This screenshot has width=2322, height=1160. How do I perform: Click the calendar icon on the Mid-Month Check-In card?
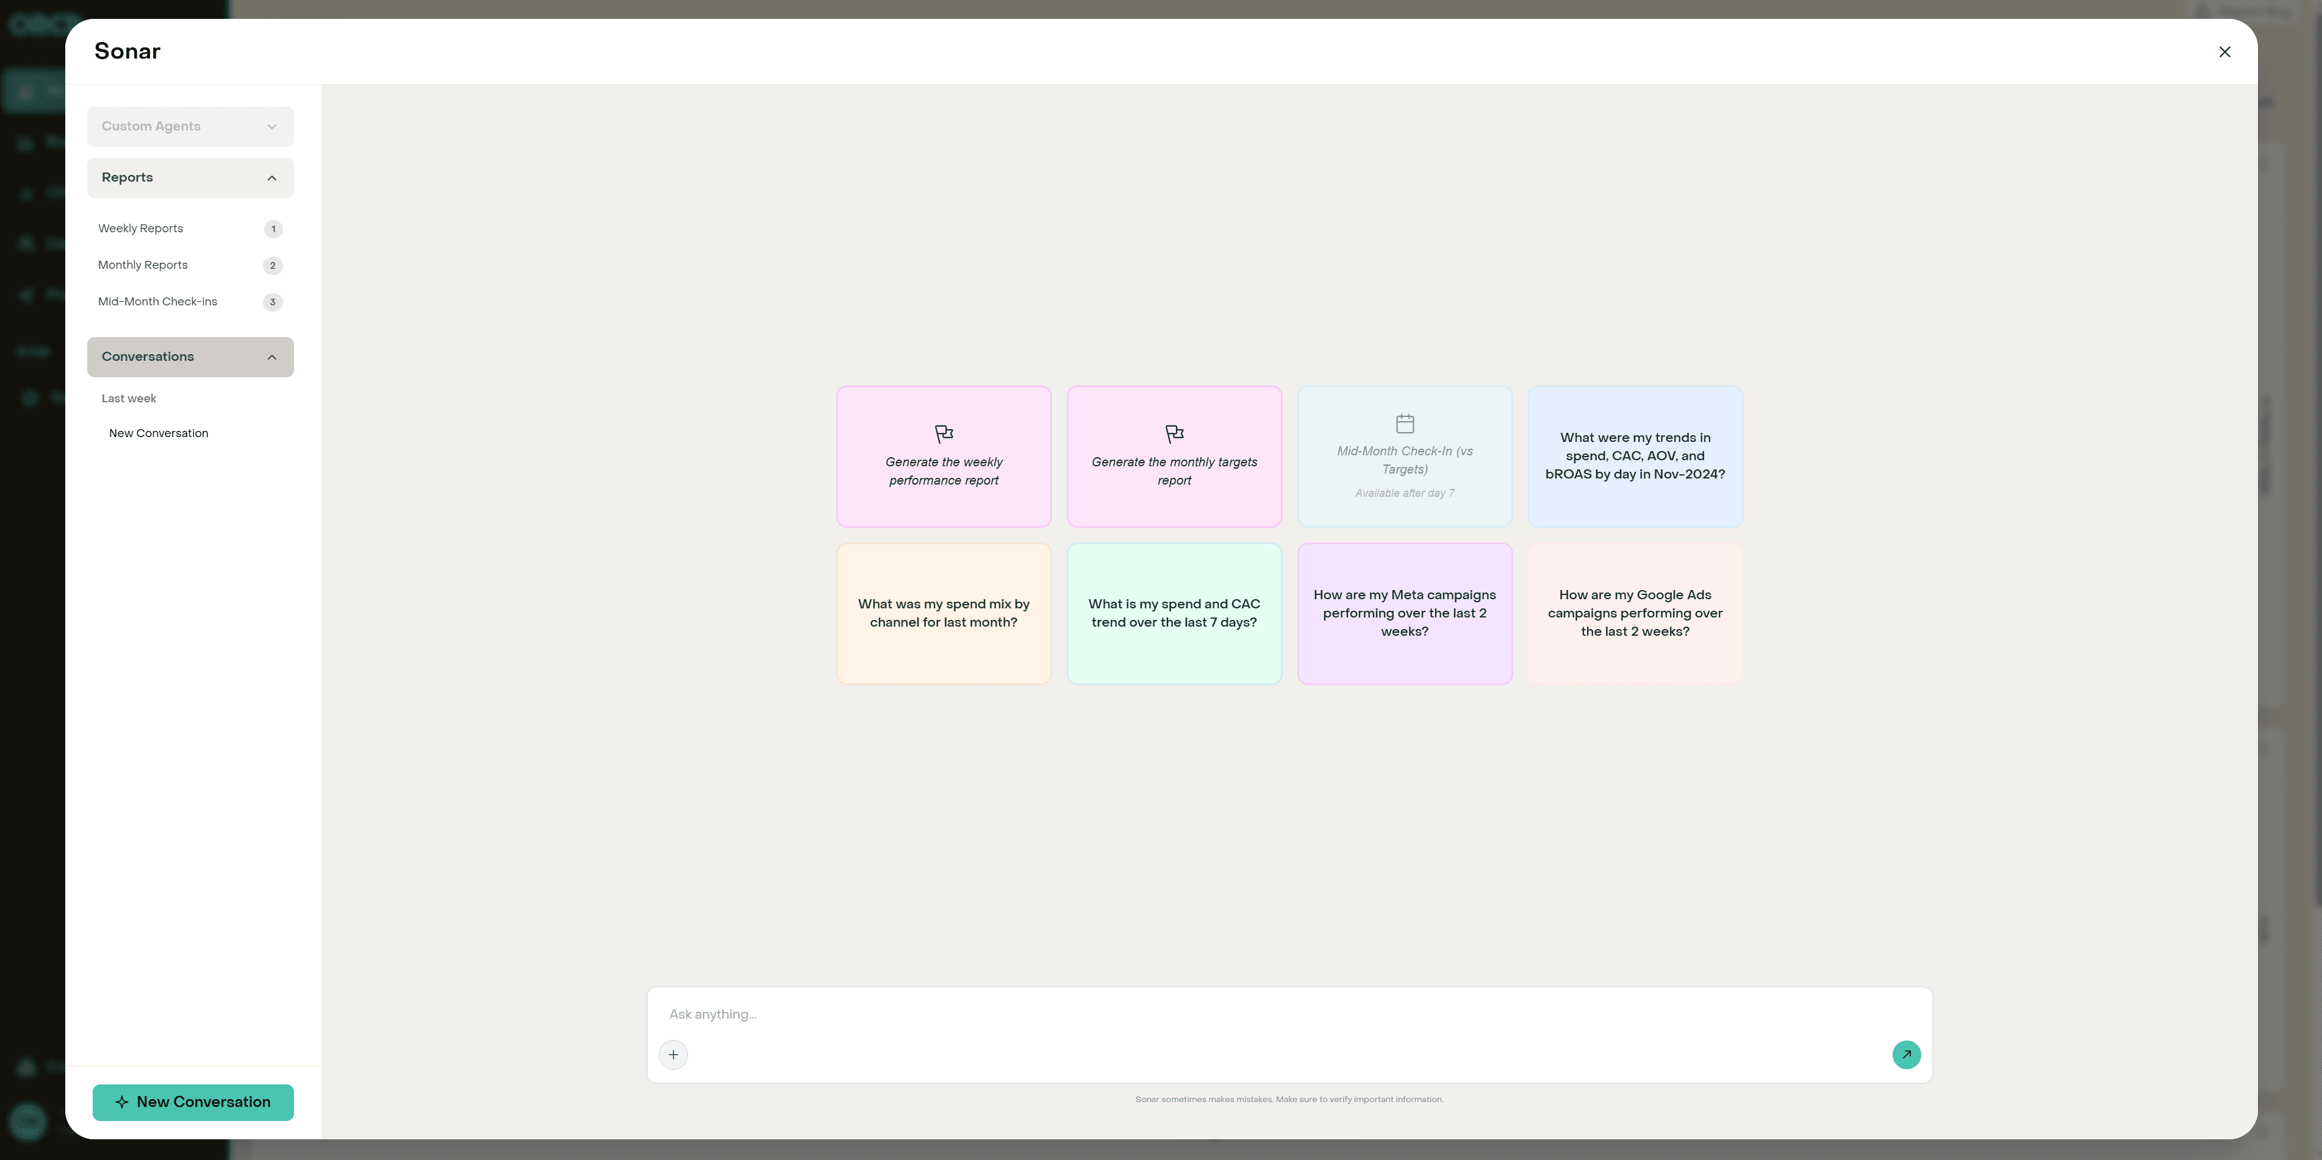[x=1405, y=423]
